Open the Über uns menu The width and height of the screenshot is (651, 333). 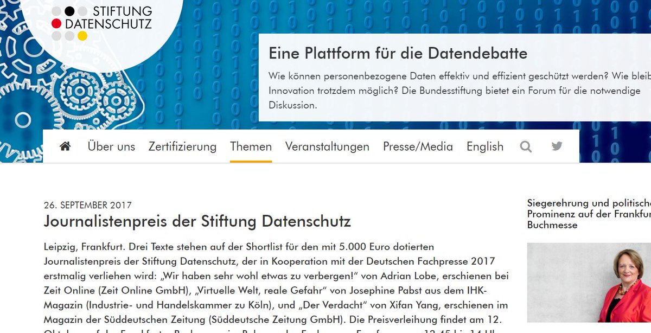(111, 146)
